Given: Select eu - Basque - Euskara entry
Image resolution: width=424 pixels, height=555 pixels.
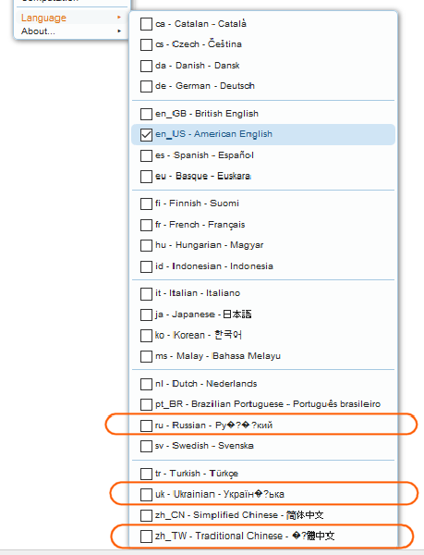Looking at the screenshot, I should pos(263,176).
